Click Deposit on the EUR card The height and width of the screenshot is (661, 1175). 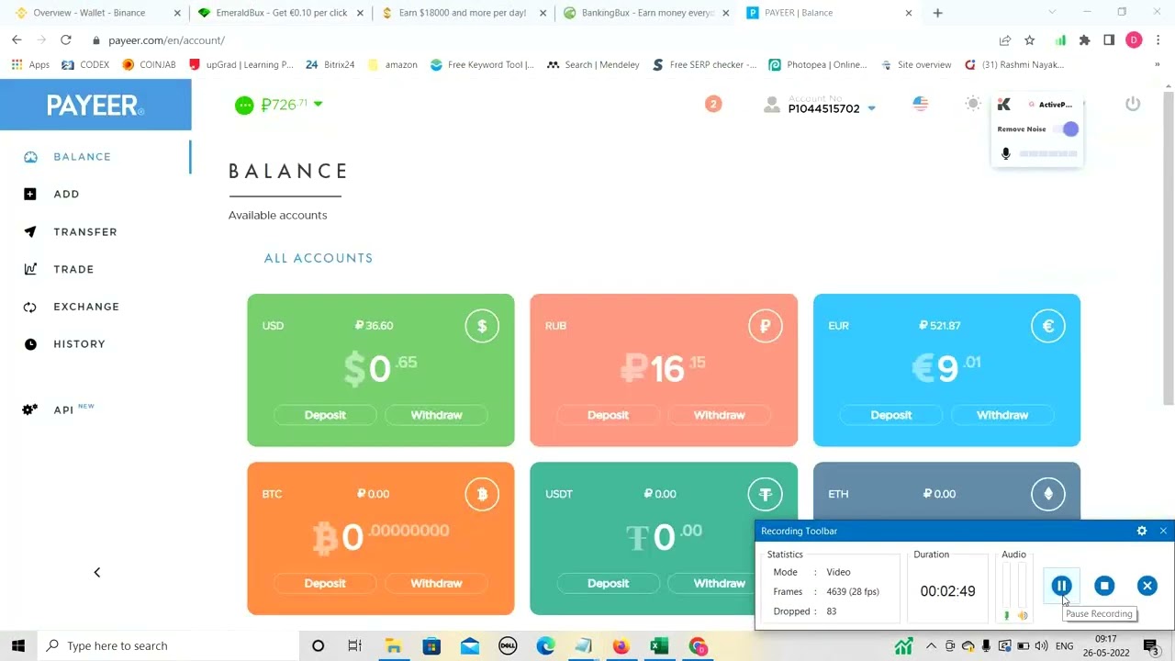[x=890, y=415]
